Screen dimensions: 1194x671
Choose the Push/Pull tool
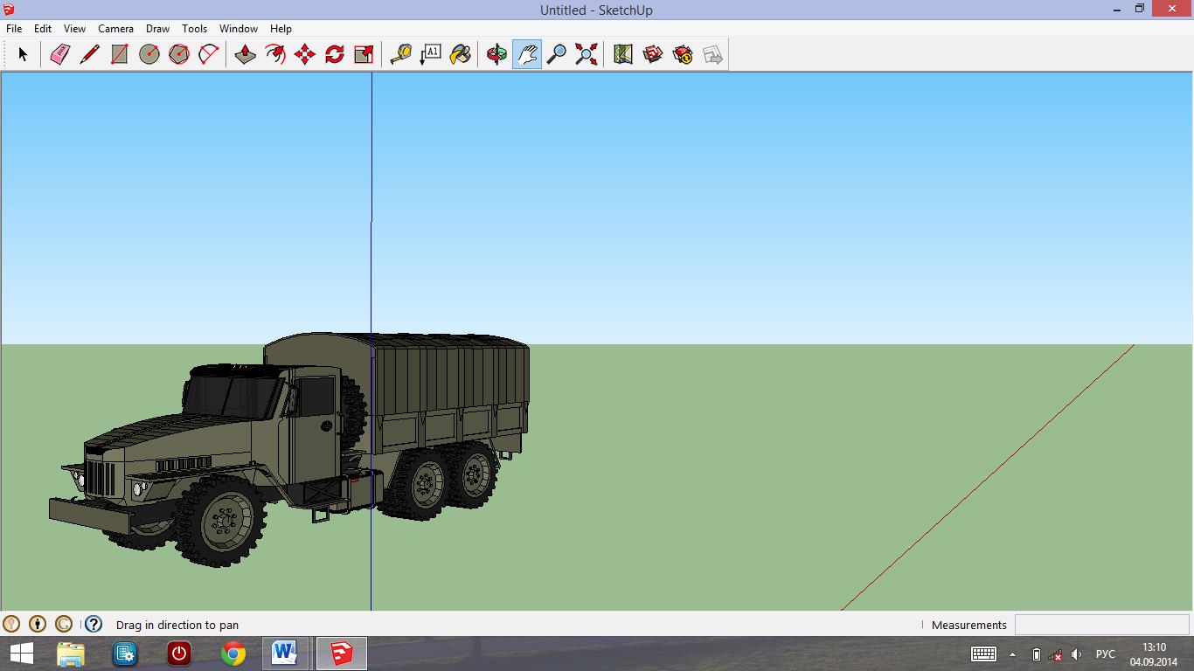(x=246, y=54)
